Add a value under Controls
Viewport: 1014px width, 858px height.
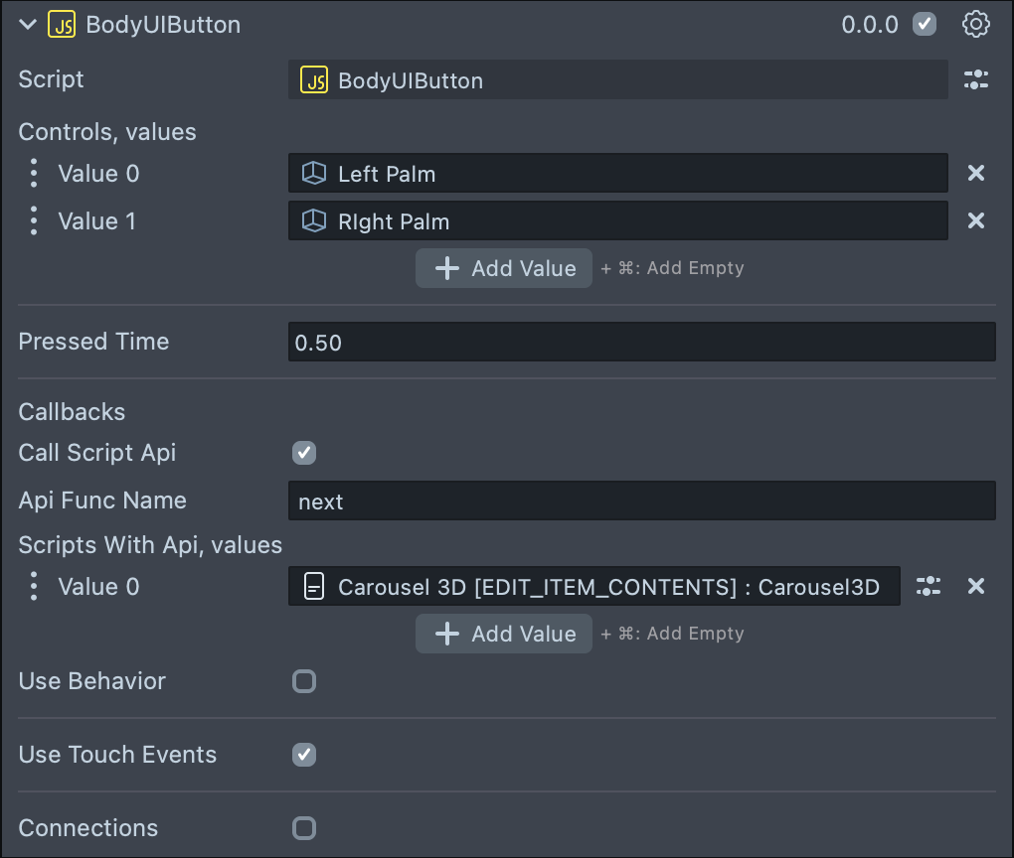pyautogui.click(x=504, y=268)
